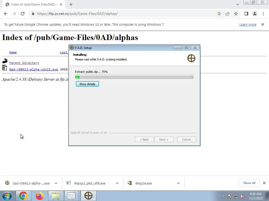The height and width of the screenshot is (201, 269).
Task: Click the Chrome forward arrow
Action: click(x=14, y=14)
